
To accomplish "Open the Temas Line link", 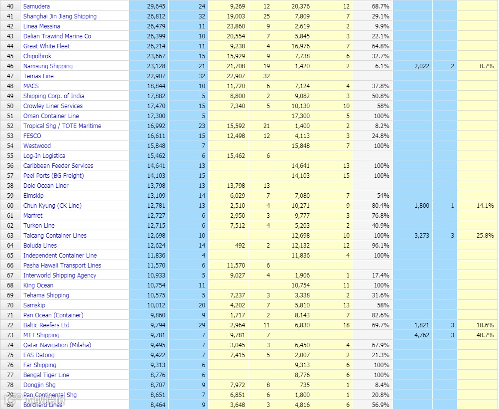I will (x=38, y=76).
